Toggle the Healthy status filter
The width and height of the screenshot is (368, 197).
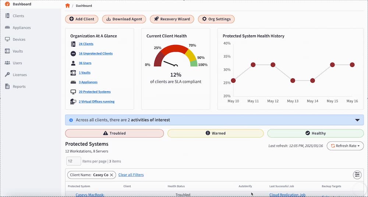click(315, 133)
